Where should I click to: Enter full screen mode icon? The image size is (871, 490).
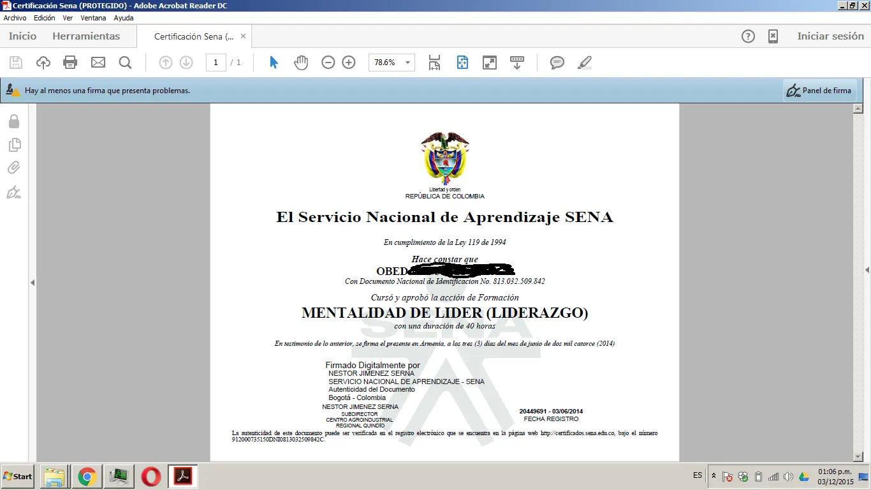pos(490,63)
